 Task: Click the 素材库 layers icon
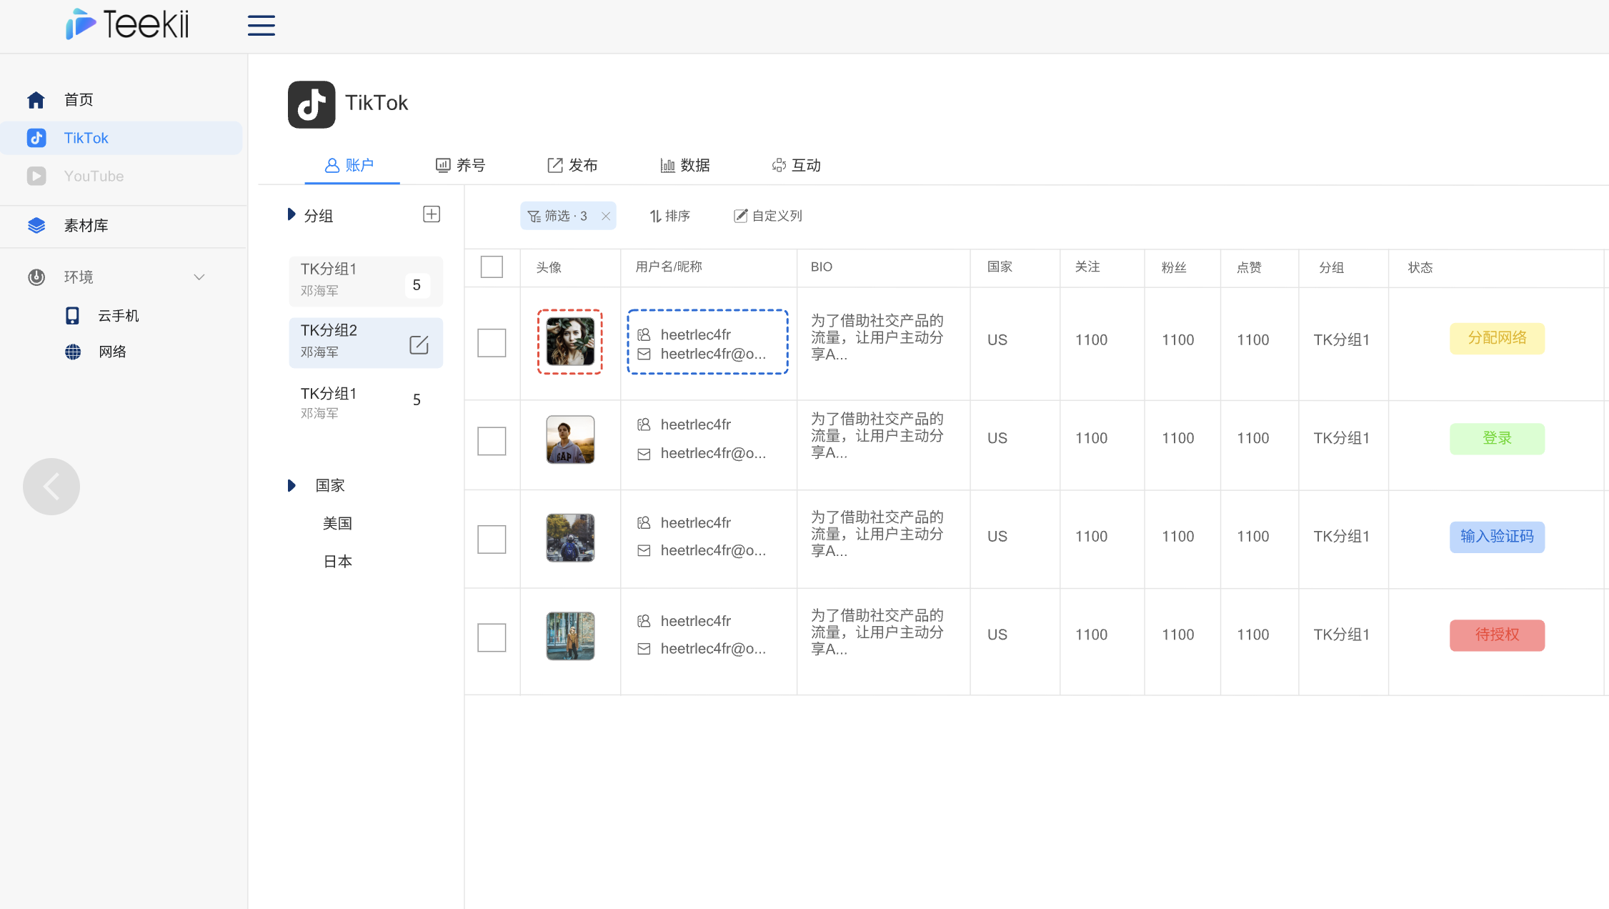click(36, 226)
